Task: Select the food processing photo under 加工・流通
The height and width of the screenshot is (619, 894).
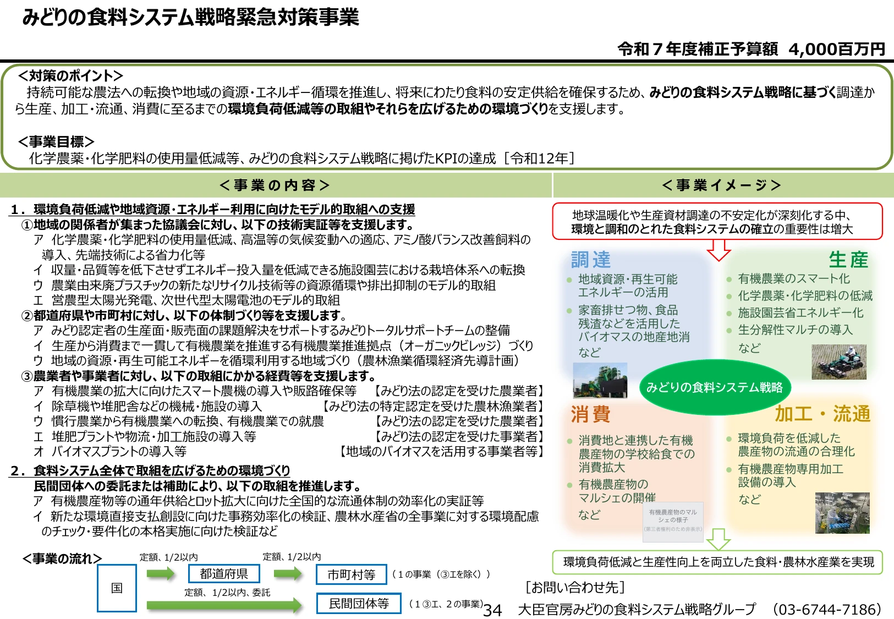Action: click(x=842, y=513)
